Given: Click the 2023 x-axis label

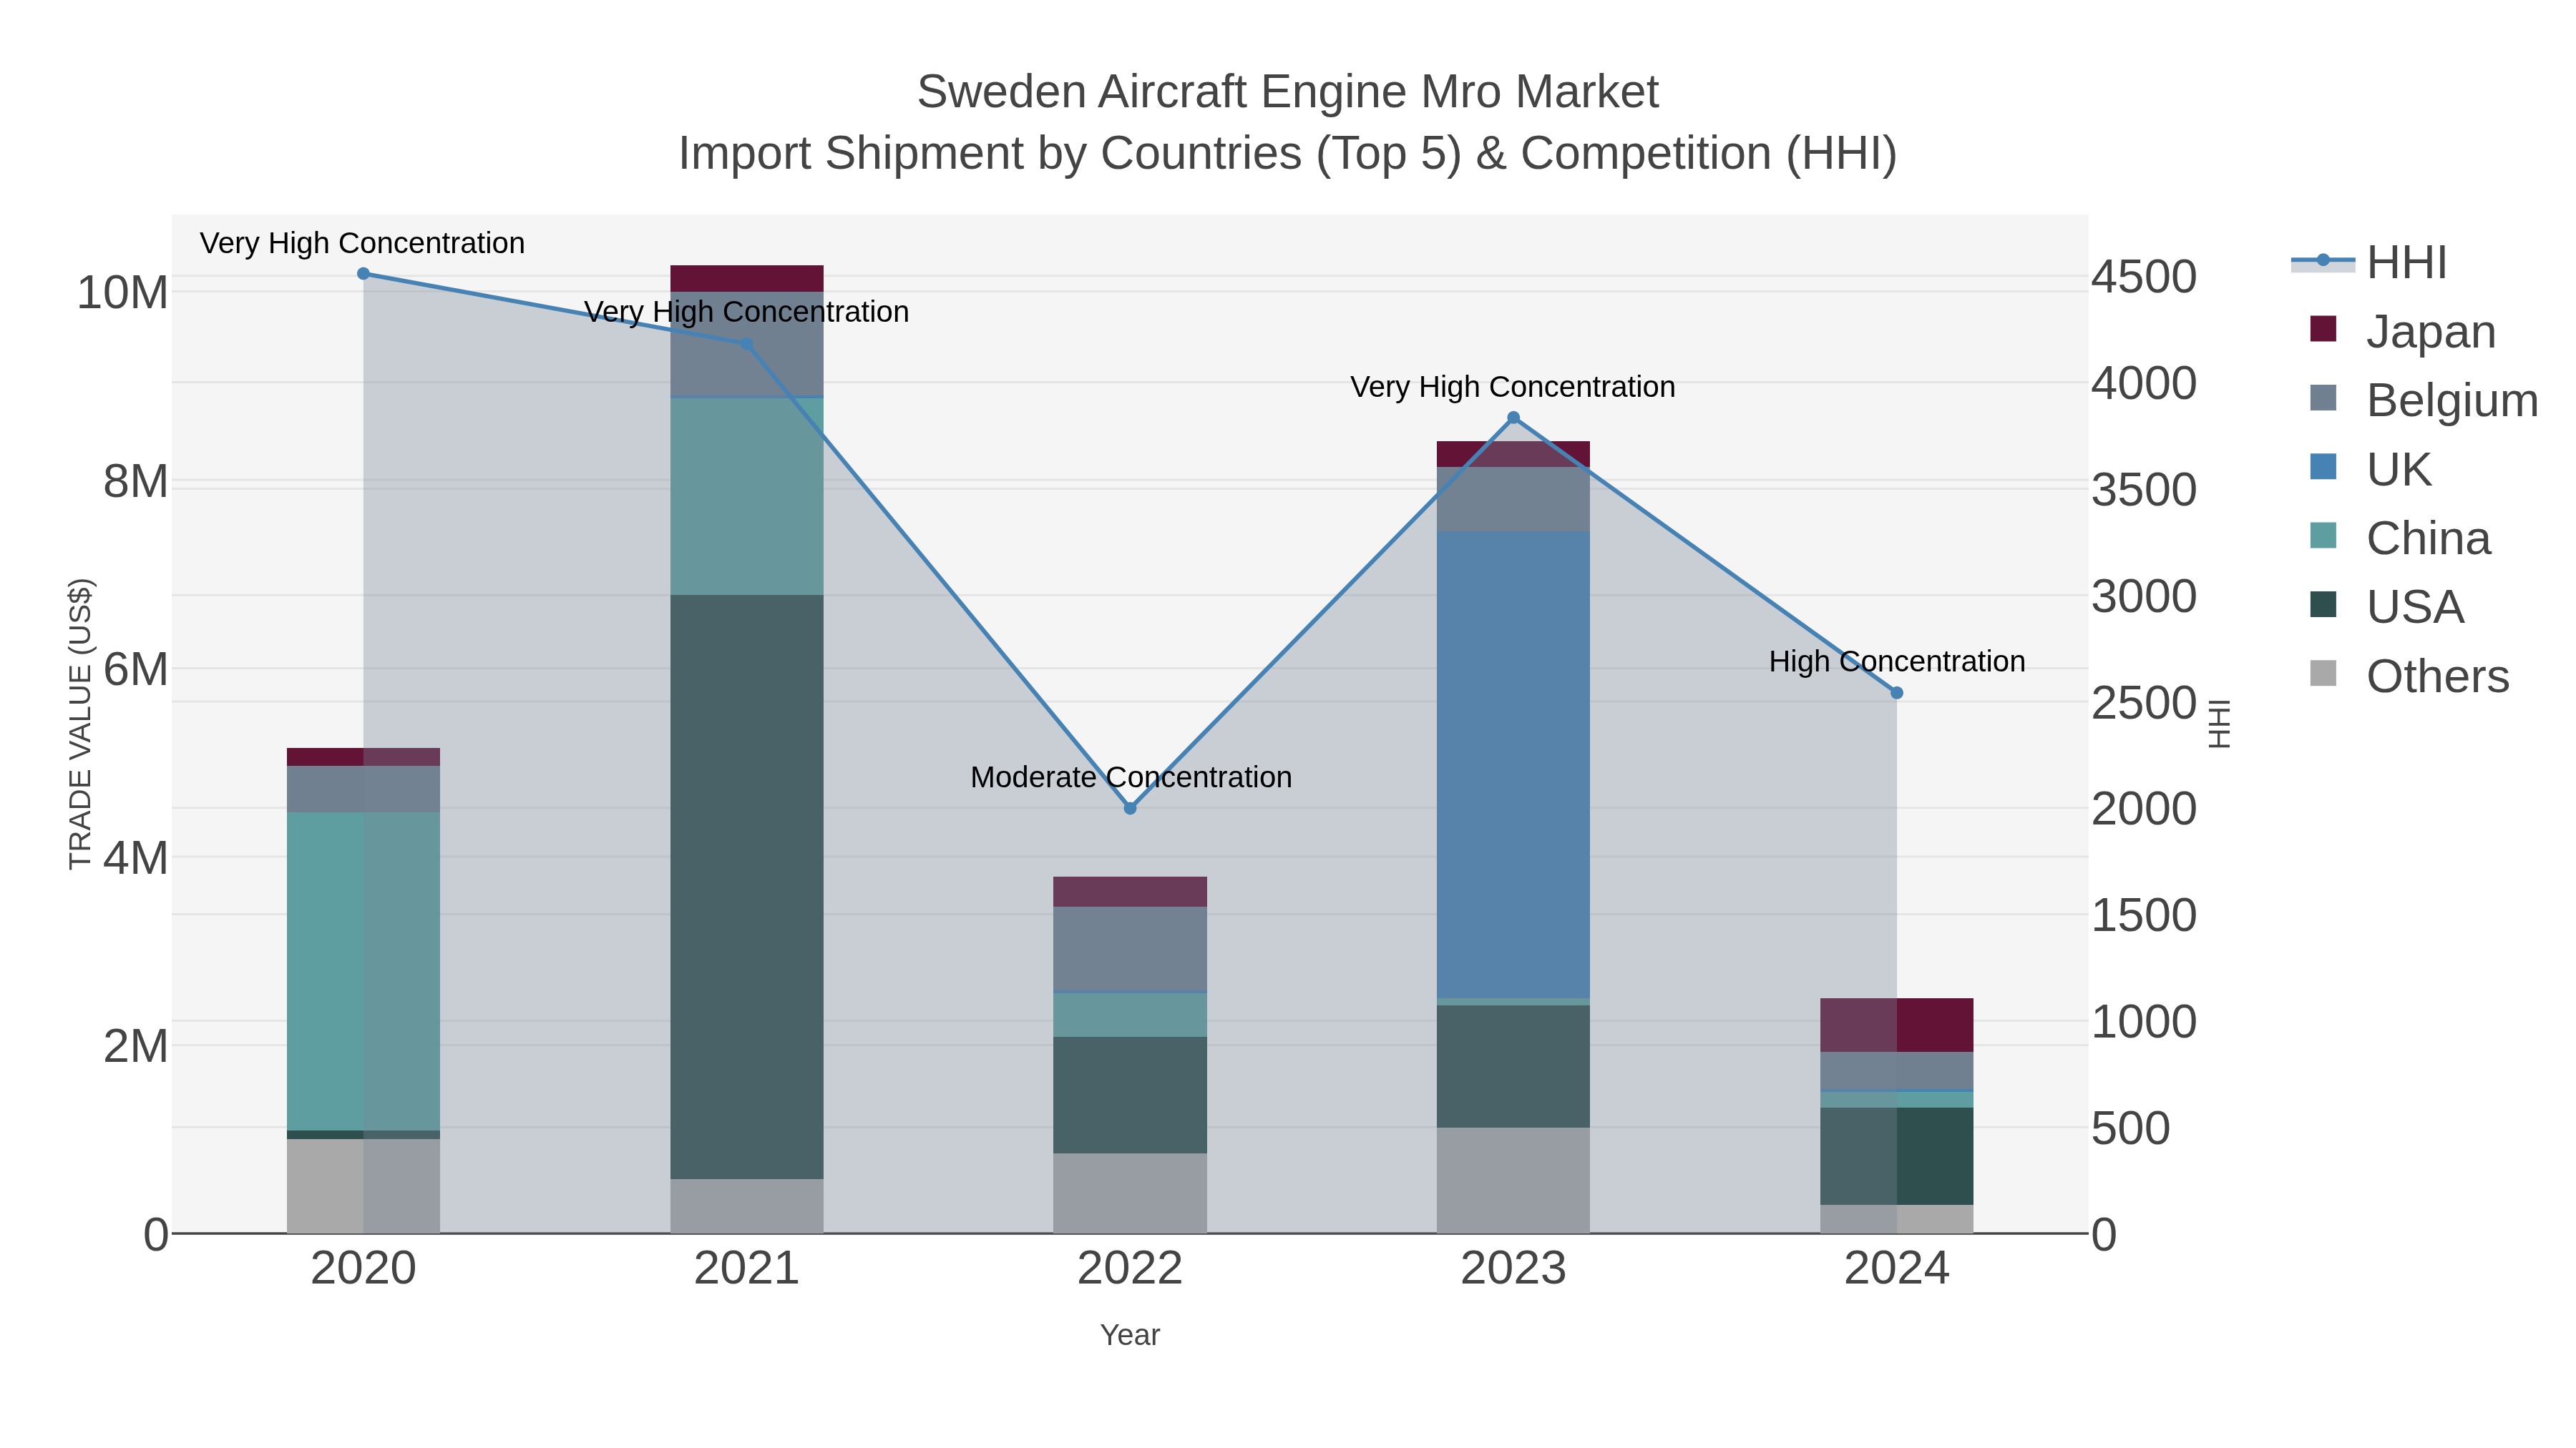Looking at the screenshot, I should 1513,1269.
